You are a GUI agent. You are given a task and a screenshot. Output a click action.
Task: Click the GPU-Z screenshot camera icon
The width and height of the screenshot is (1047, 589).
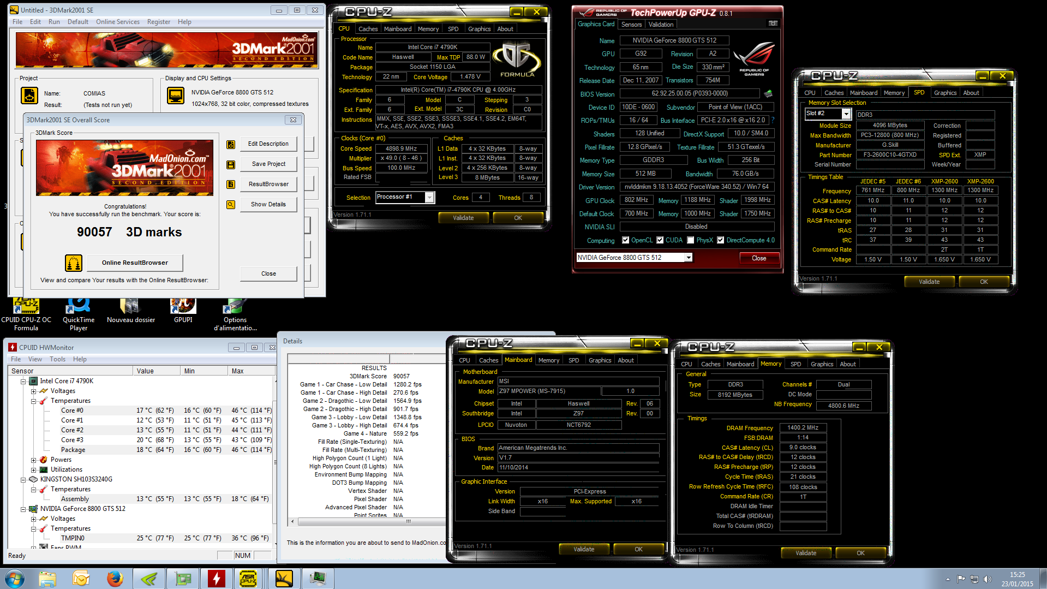pos(773,23)
